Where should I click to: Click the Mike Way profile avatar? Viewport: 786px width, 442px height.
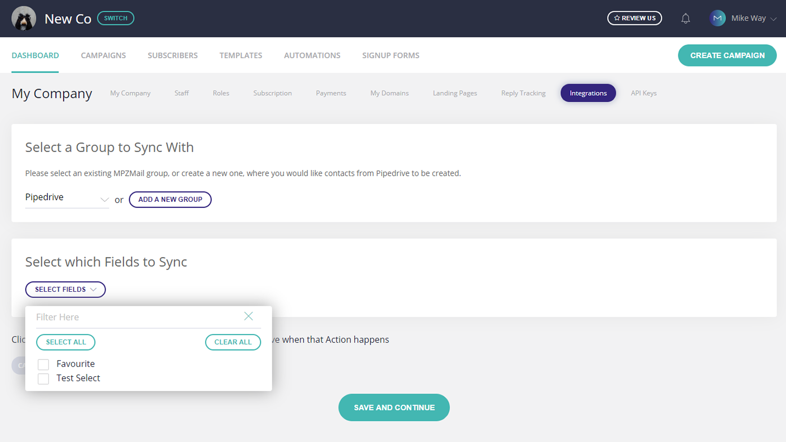[718, 18]
